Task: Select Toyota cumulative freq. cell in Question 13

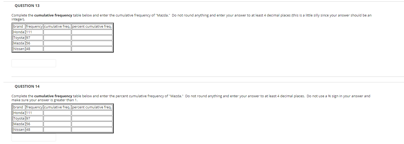Action: [57, 37]
